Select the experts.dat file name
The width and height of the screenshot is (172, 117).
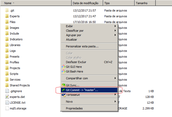click(x=17, y=97)
